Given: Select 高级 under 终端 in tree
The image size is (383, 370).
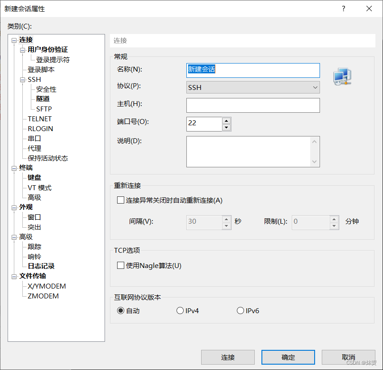Looking at the screenshot, I should (x=34, y=197).
